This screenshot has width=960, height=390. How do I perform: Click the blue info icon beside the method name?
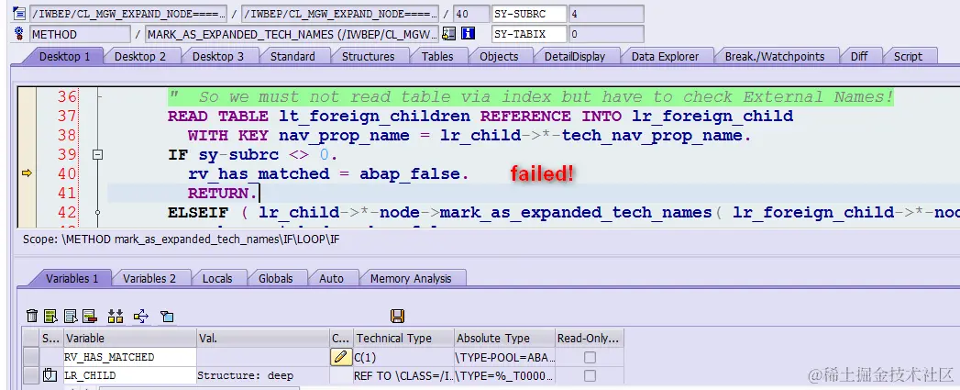[x=469, y=34]
